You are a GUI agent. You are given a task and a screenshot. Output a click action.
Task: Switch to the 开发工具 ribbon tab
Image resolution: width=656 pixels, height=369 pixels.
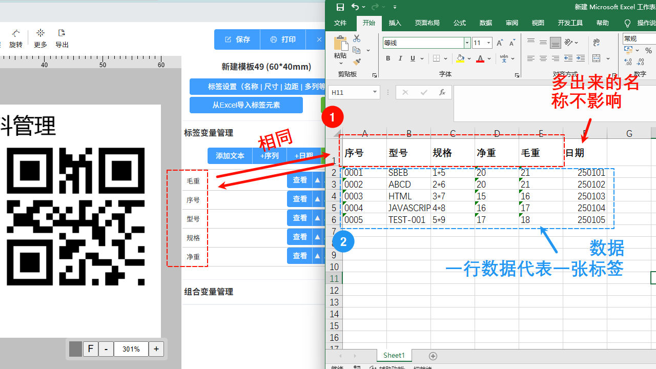[x=570, y=23]
